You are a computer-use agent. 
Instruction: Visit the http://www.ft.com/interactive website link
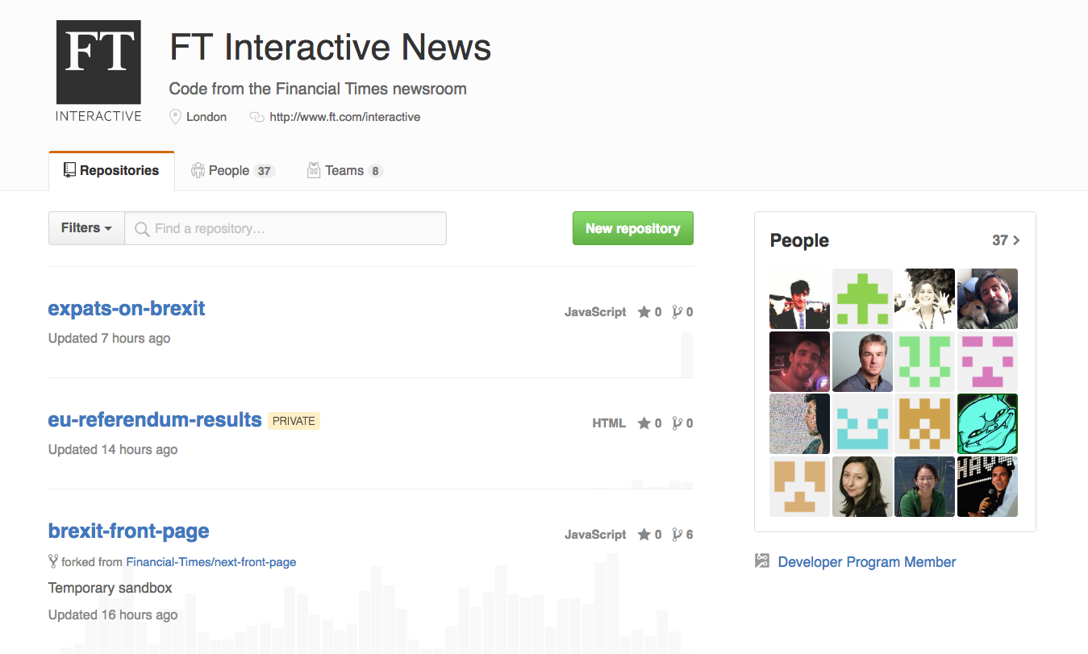point(344,117)
